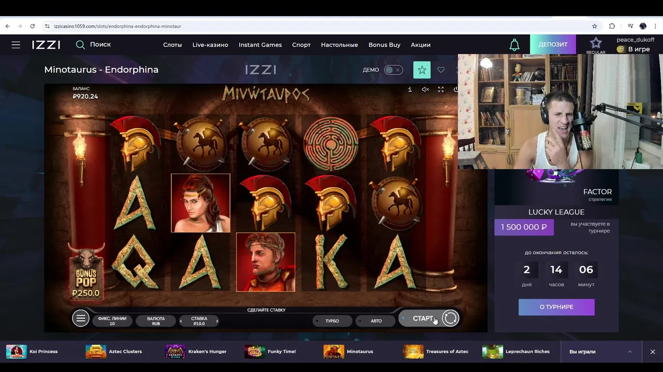Close the recent games bar
The width and height of the screenshot is (663, 372).
coord(653,351)
